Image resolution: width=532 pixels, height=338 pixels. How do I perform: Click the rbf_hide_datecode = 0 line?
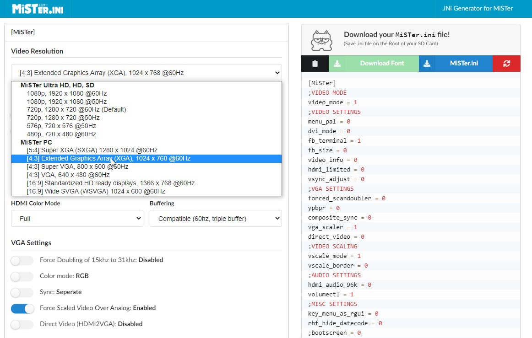[411, 323]
